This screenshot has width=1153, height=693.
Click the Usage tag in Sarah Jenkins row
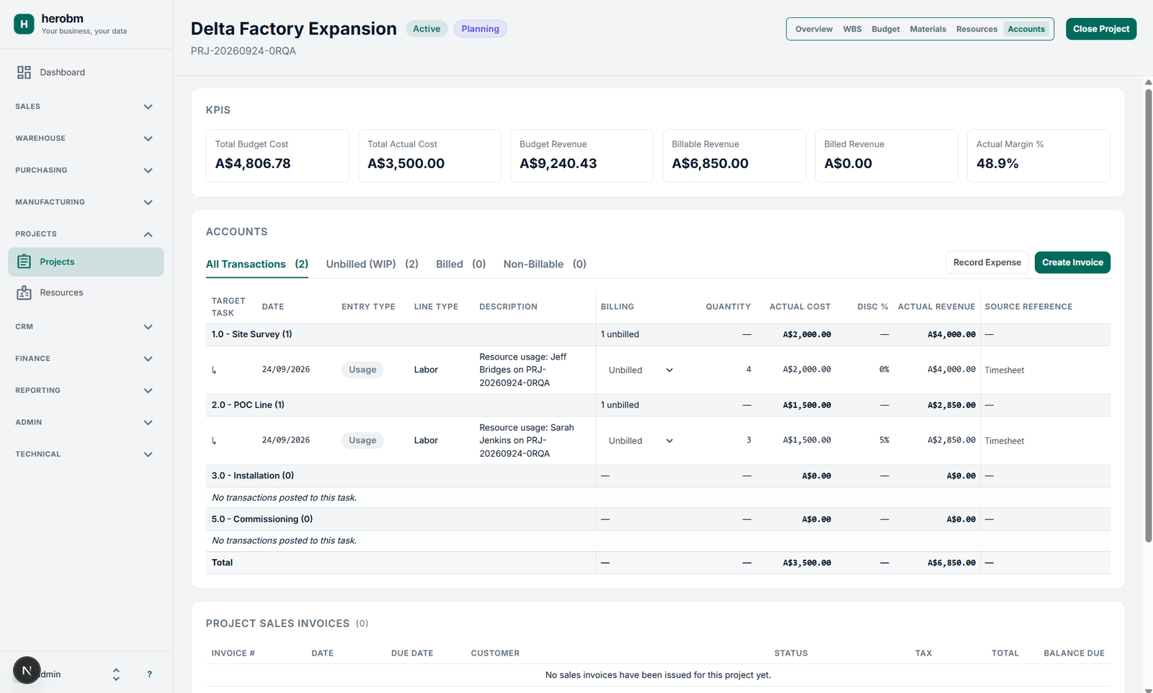[362, 440]
